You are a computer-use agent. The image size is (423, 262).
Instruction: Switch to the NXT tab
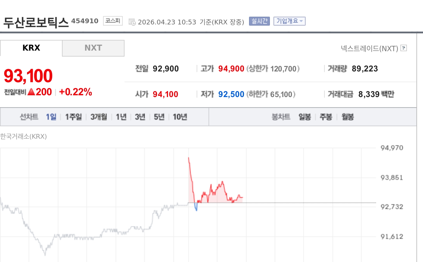coord(93,48)
